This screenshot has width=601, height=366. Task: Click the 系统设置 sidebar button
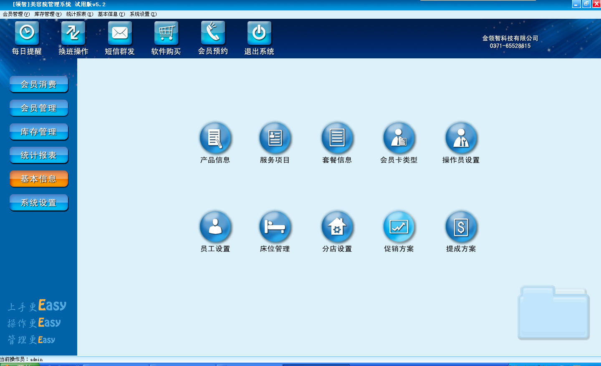coord(39,203)
